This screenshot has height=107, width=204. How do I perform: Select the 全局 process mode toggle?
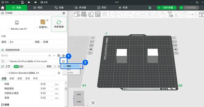click(16, 67)
